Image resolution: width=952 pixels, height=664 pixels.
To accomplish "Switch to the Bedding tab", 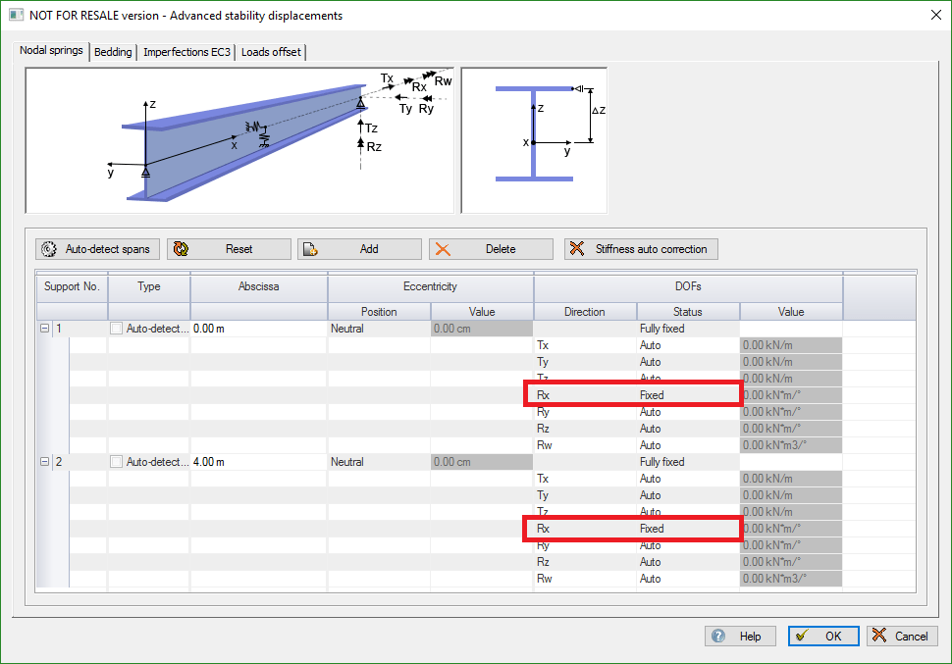I will tap(113, 52).
